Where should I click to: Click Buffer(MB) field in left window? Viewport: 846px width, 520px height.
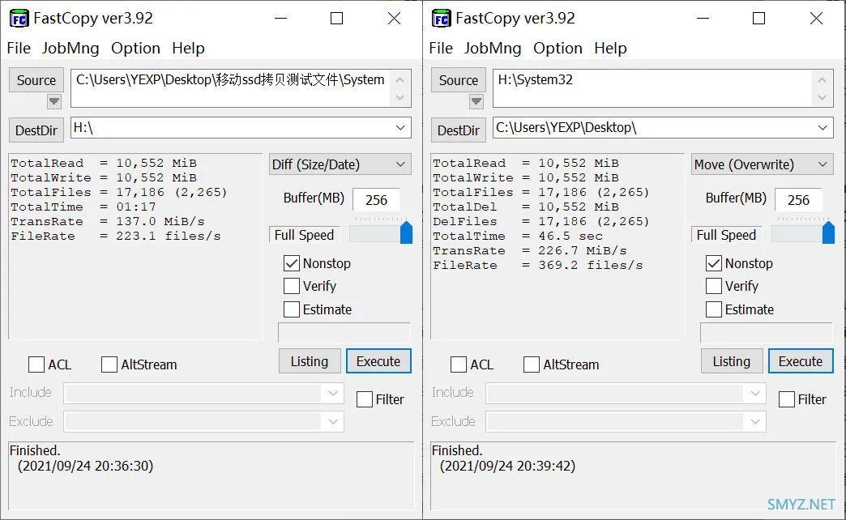click(376, 200)
